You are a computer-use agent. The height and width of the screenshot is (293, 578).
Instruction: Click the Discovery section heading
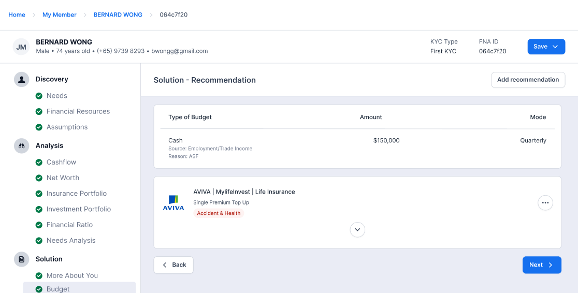[52, 79]
